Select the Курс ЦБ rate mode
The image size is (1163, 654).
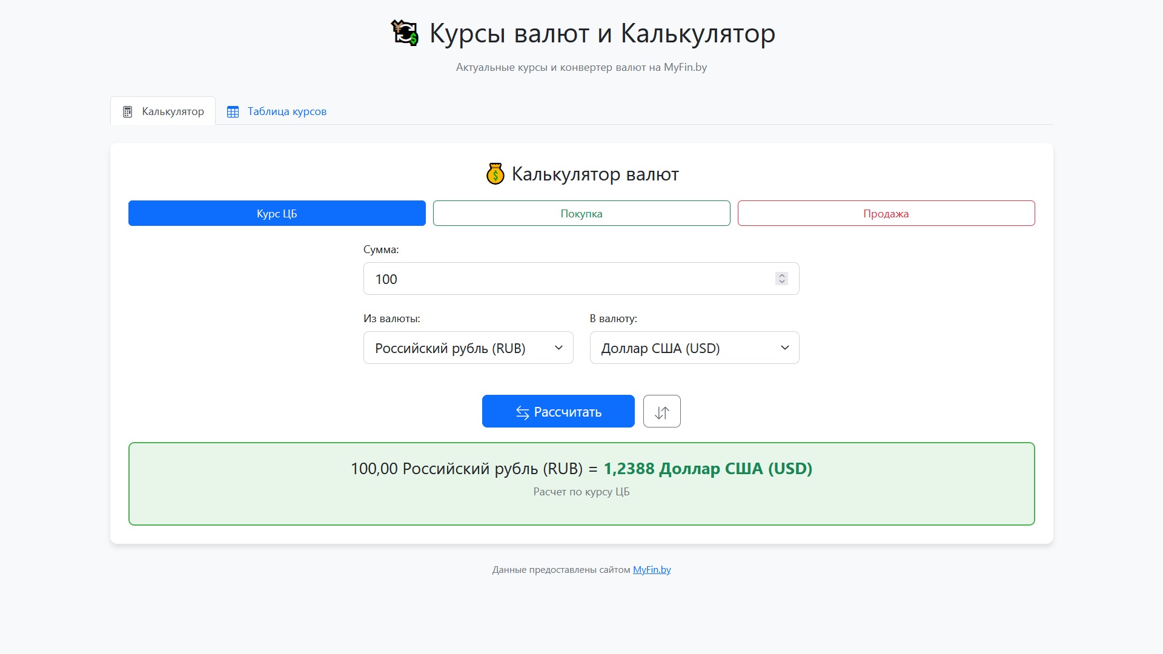point(277,213)
